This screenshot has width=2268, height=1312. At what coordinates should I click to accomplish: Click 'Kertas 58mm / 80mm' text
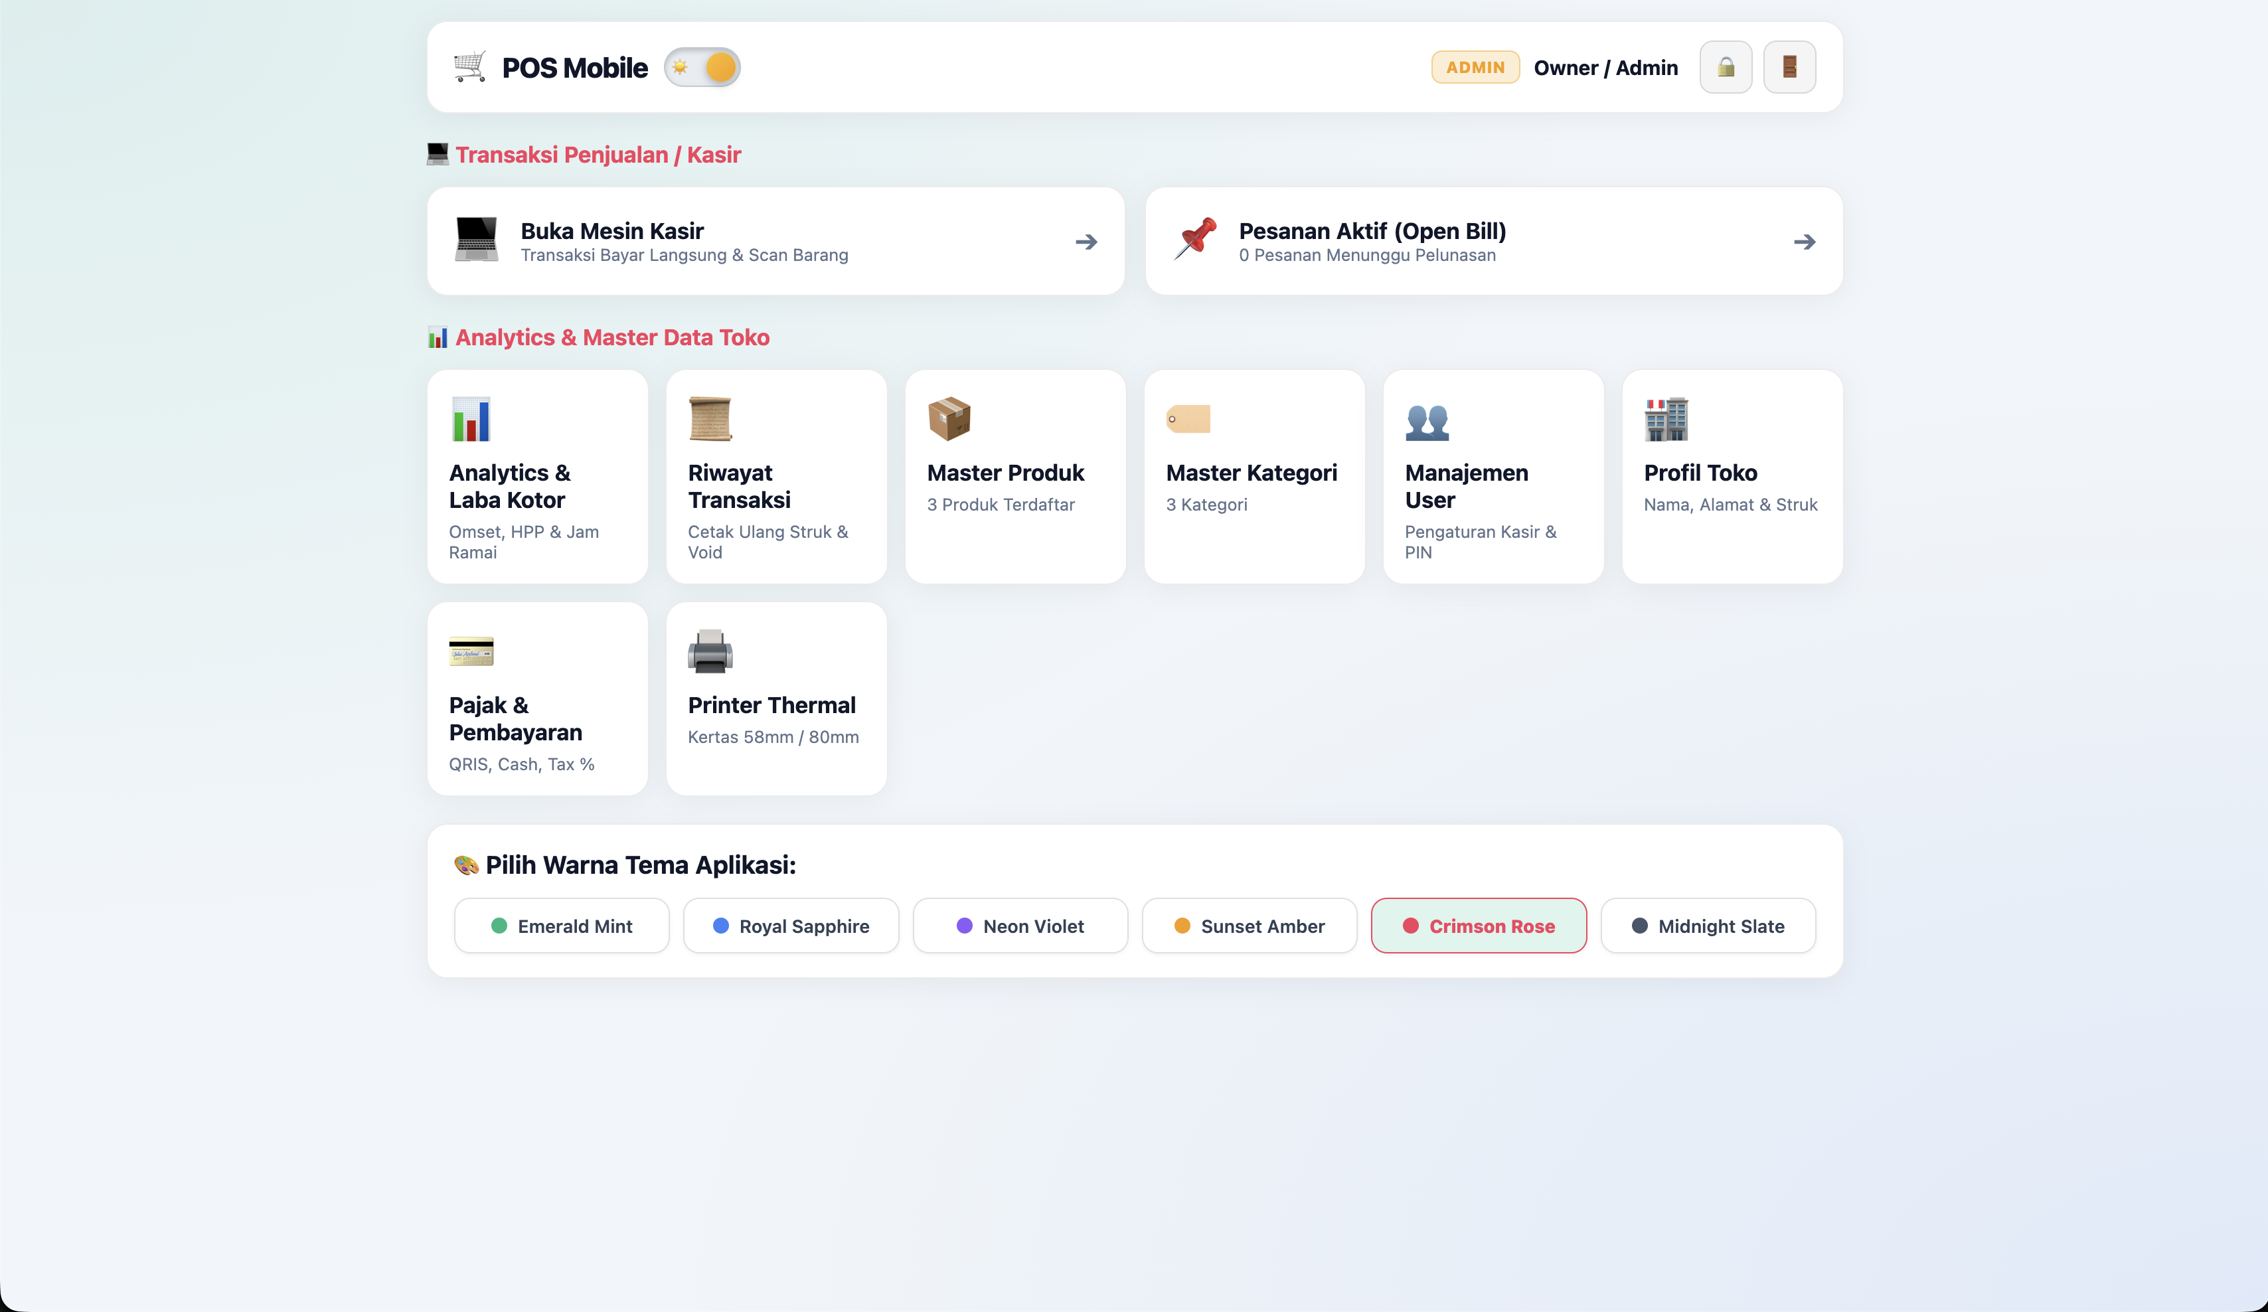(773, 737)
